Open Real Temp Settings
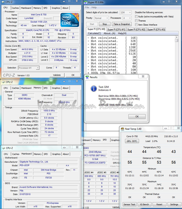This screenshot has height=209, width=182. click(174, 204)
